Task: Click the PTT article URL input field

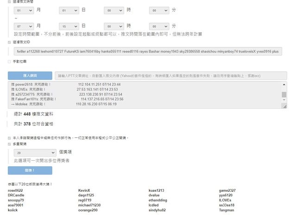Action: (170, 75)
